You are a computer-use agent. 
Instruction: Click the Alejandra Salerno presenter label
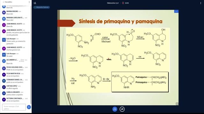[x=42, y=7]
